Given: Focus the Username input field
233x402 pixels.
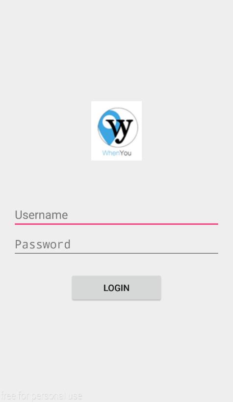Looking at the screenshot, I should tap(116, 215).
